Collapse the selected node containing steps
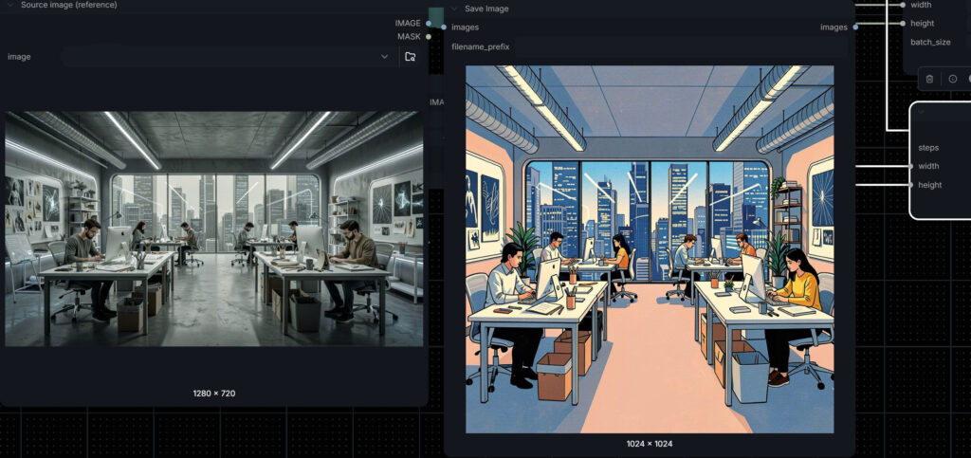The width and height of the screenshot is (971, 458). [x=921, y=112]
